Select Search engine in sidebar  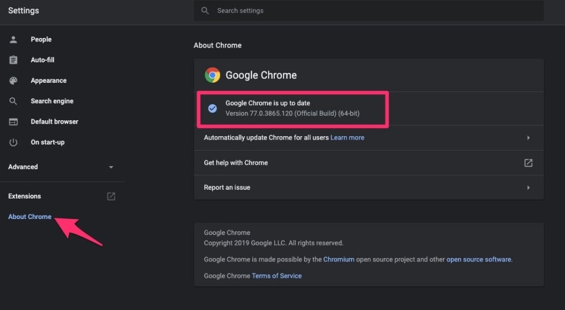point(52,101)
